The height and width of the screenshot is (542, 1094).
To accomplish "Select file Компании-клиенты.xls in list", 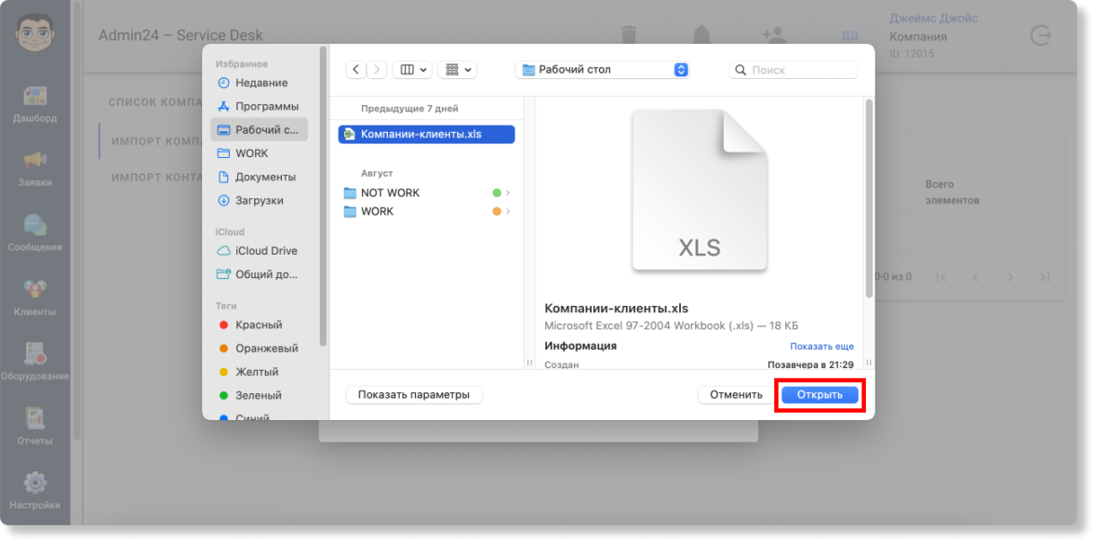I will [x=426, y=135].
